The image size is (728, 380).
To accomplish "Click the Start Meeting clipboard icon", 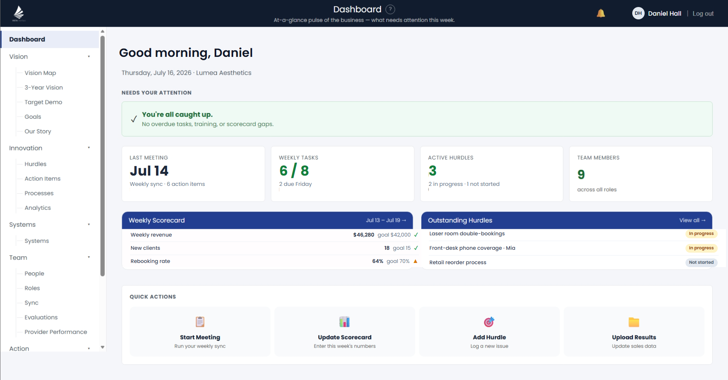I will [200, 321].
